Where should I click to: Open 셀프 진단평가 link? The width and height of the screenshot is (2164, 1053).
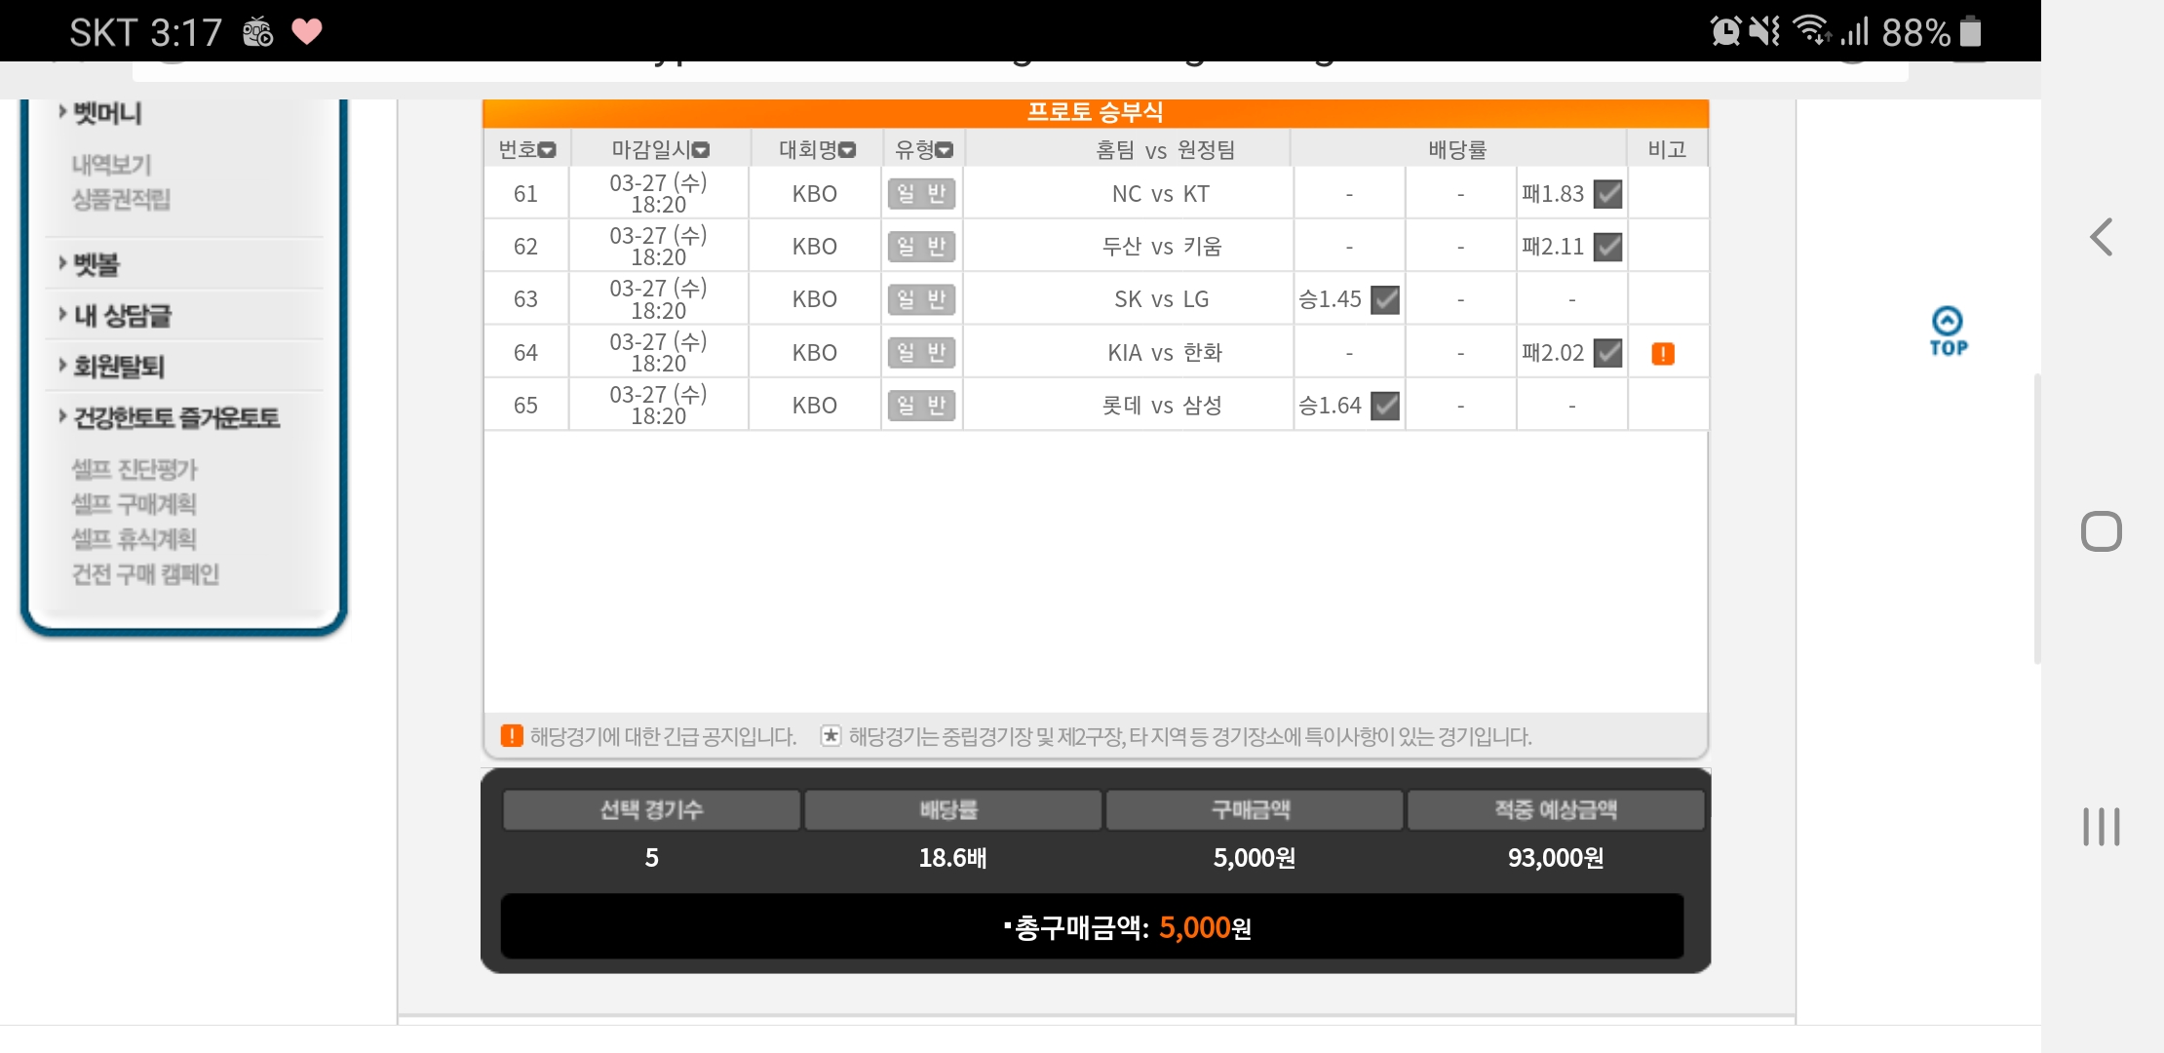[x=135, y=469]
